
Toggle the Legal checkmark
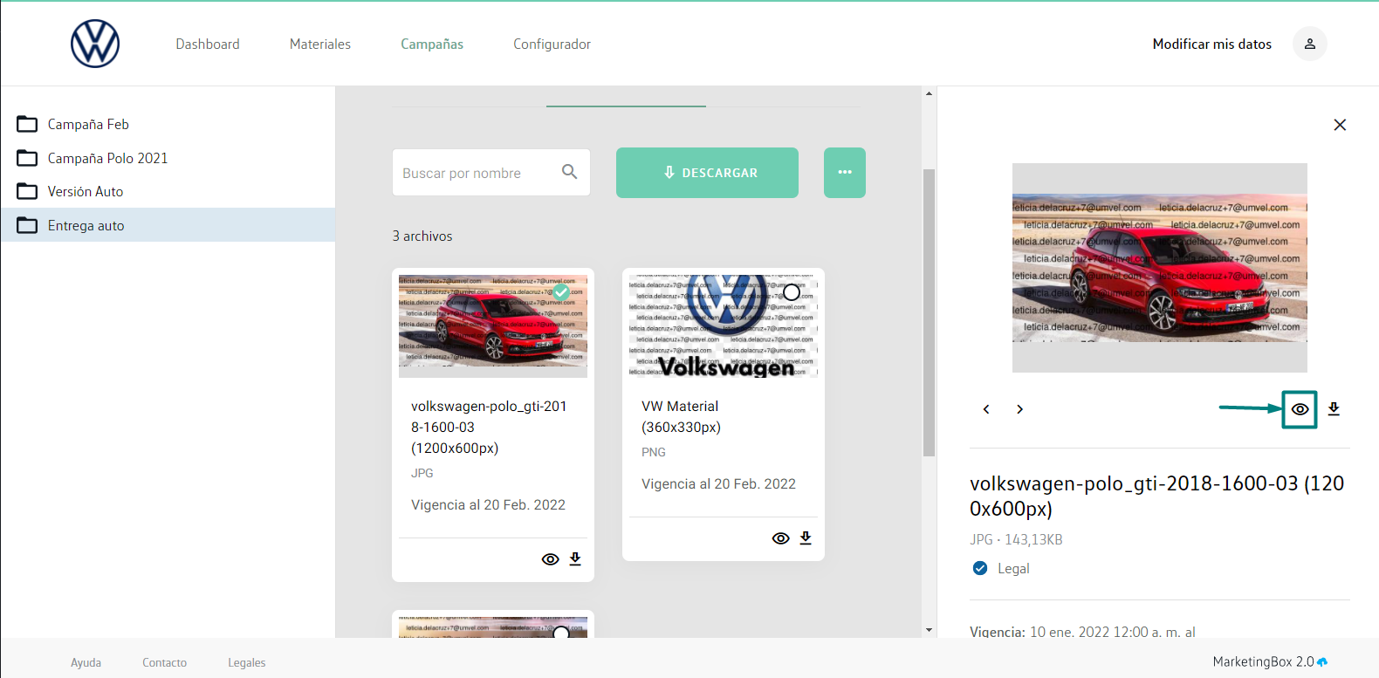pyautogui.click(x=980, y=568)
